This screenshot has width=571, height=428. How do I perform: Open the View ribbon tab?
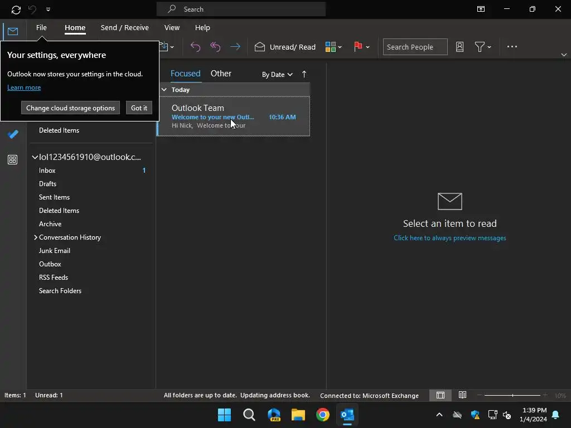click(172, 28)
